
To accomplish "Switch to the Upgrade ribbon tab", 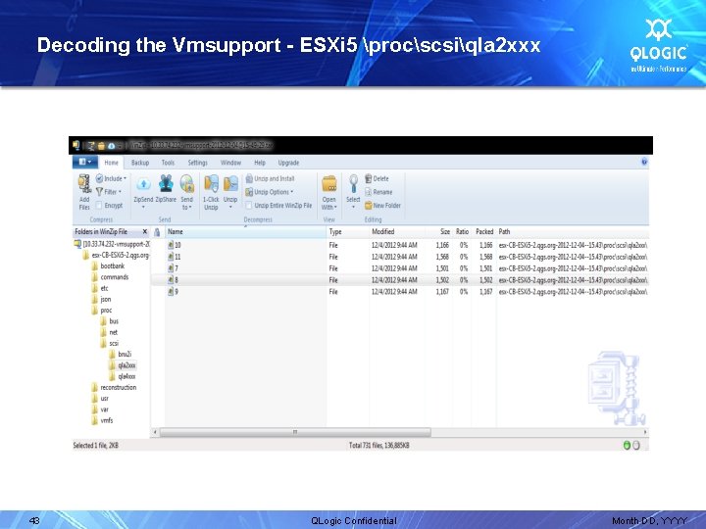I will [288, 163].
